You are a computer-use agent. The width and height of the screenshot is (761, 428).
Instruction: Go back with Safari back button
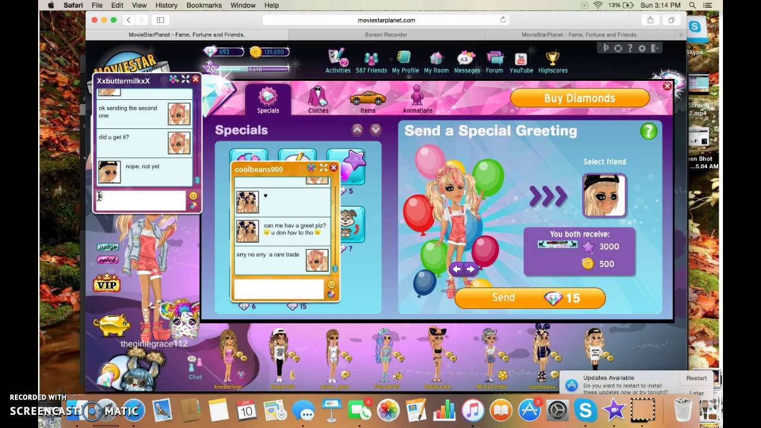(x=128, y=20)
